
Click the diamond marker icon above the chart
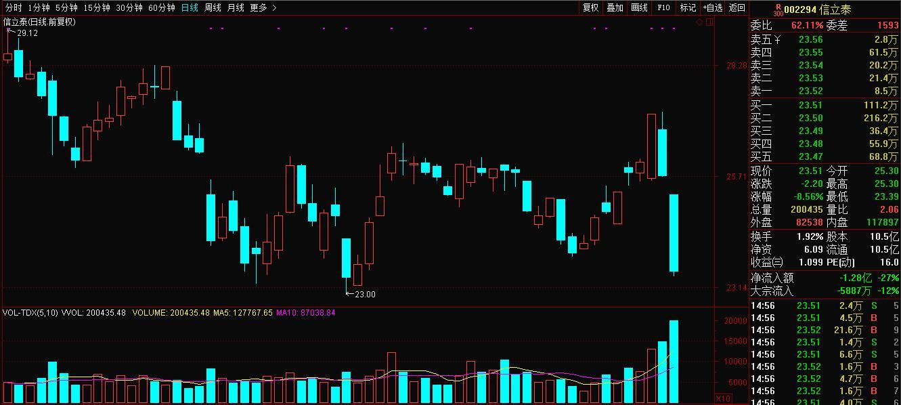tap(700, 22)
